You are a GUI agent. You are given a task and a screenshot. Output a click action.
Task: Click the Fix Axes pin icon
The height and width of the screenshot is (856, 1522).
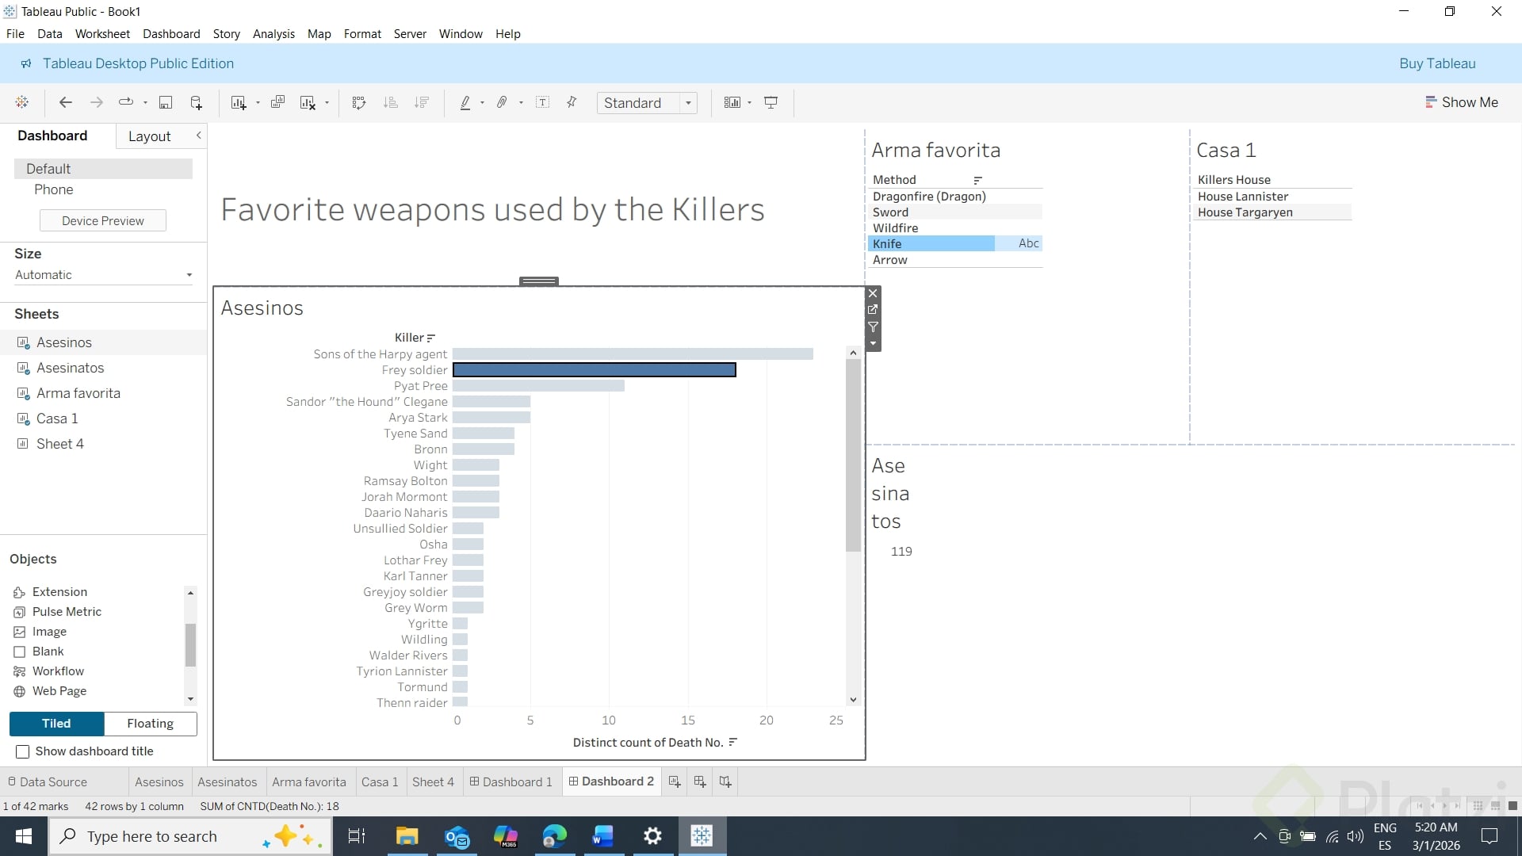coord(572,102)
